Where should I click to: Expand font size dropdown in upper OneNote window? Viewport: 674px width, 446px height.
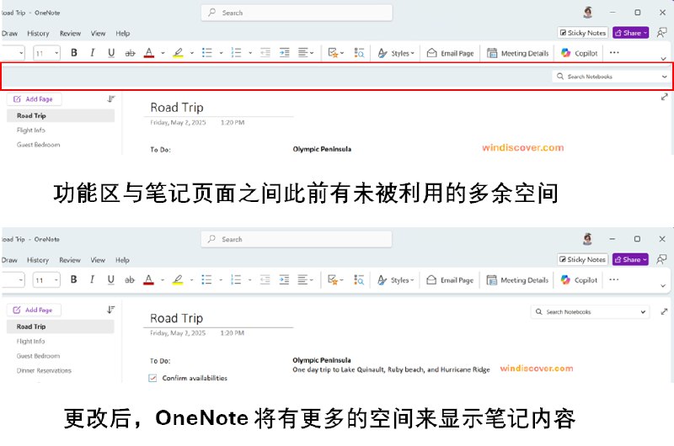tap(56, 53)
